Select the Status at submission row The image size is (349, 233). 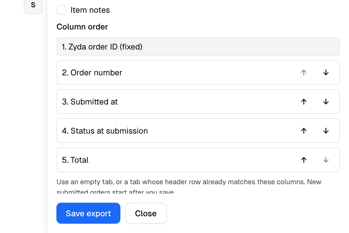point(198,131)
